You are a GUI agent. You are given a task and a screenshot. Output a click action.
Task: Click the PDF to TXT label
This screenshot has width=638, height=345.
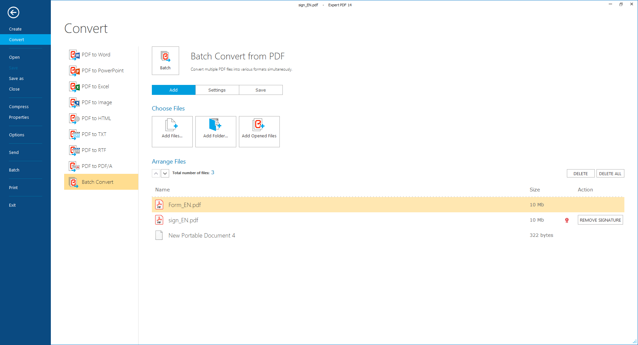(x=94, y=134)
